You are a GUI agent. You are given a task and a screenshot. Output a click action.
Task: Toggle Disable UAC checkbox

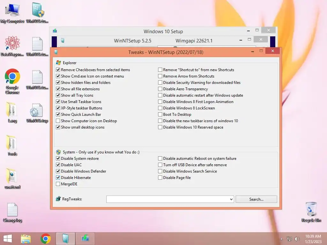(58, 165)
